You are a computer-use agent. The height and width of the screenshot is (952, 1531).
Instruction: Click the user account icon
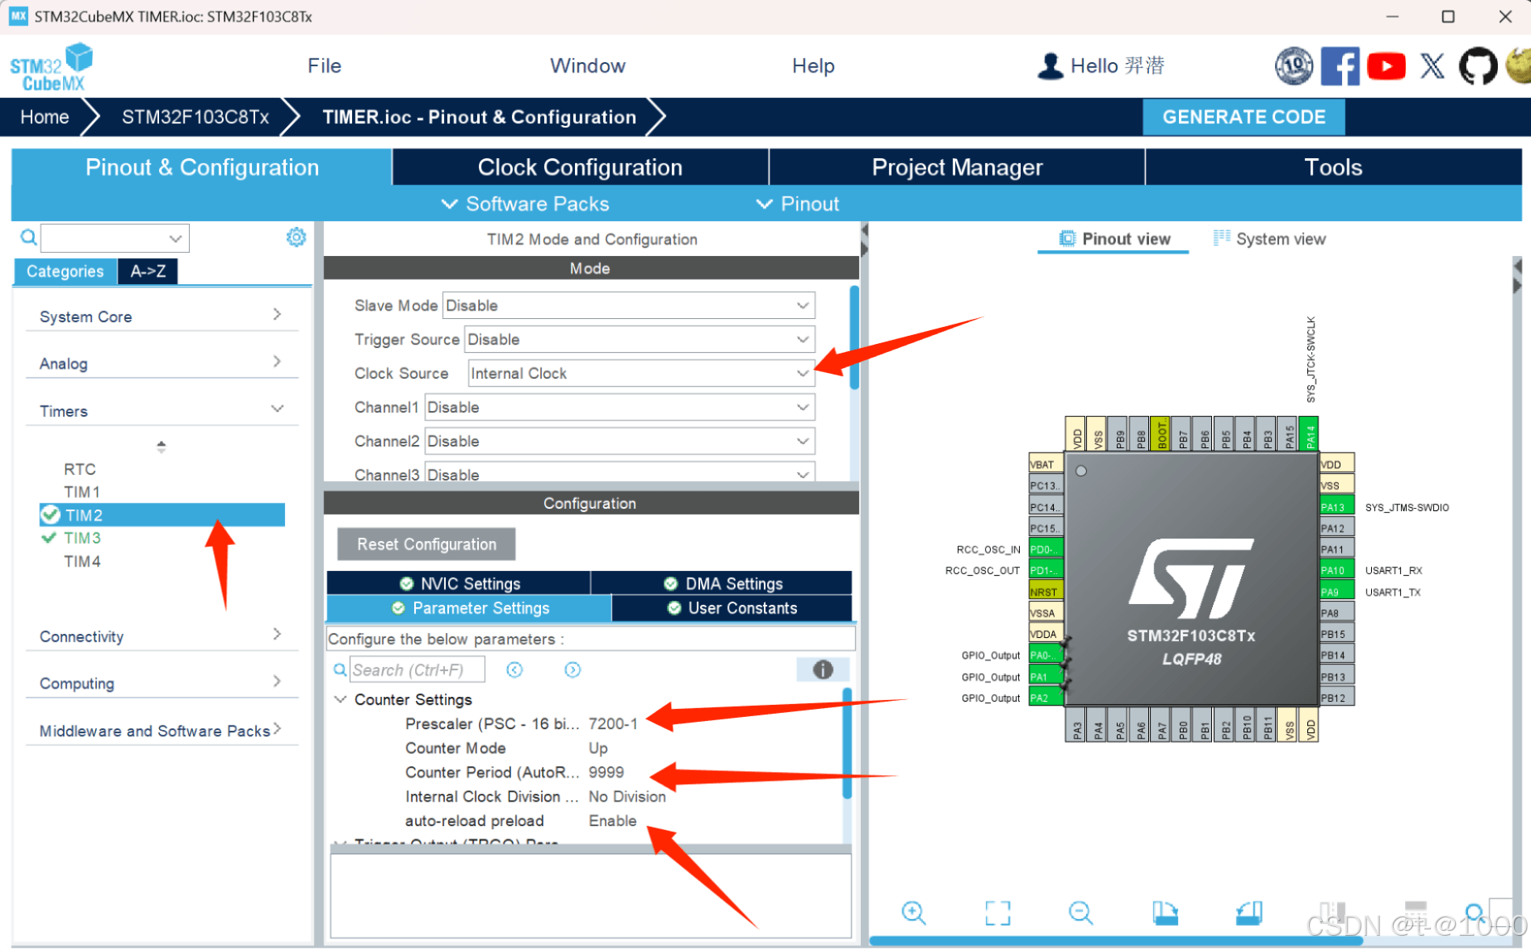click(x=1050, y=66)
